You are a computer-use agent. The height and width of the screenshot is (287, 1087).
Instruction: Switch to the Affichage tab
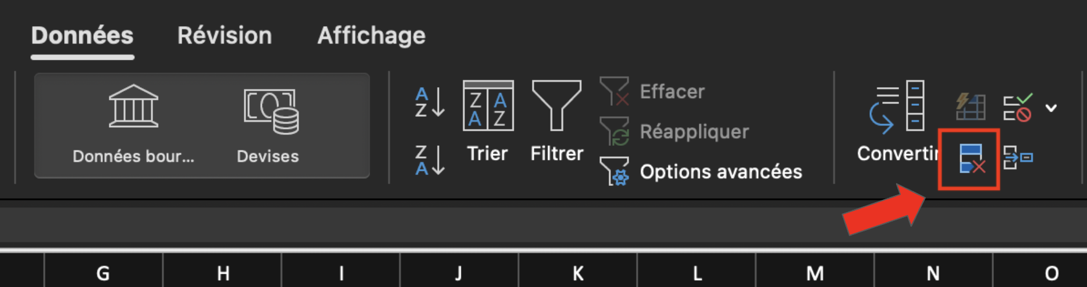(371, 35)
